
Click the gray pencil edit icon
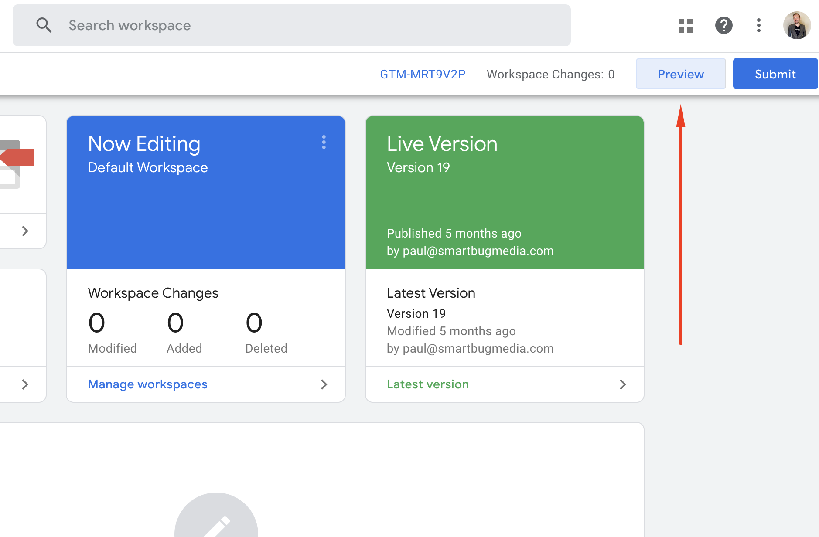(216, 523)
